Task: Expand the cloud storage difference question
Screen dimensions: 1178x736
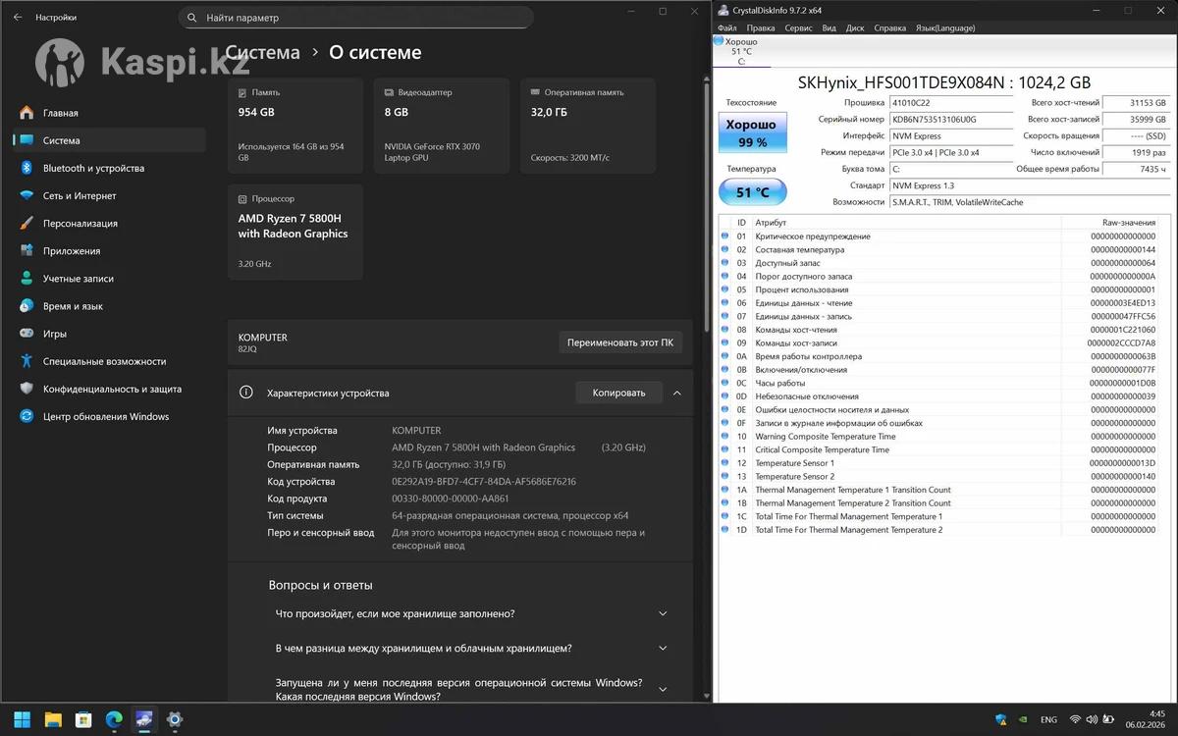Action: (663, 649)
